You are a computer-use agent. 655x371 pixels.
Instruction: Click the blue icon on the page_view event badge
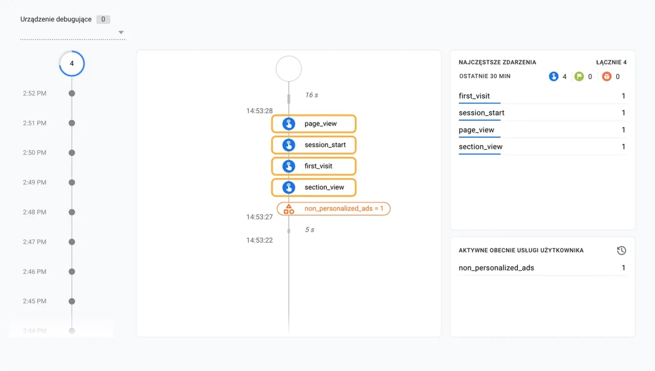289,123
